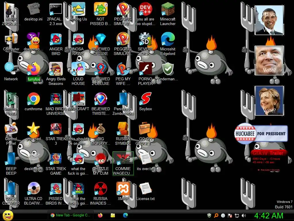The height and width of the screenshot is (221, 294).
Task: Click the Rockstar Games link
Action: pyautogui.click(x=268, y=170)
